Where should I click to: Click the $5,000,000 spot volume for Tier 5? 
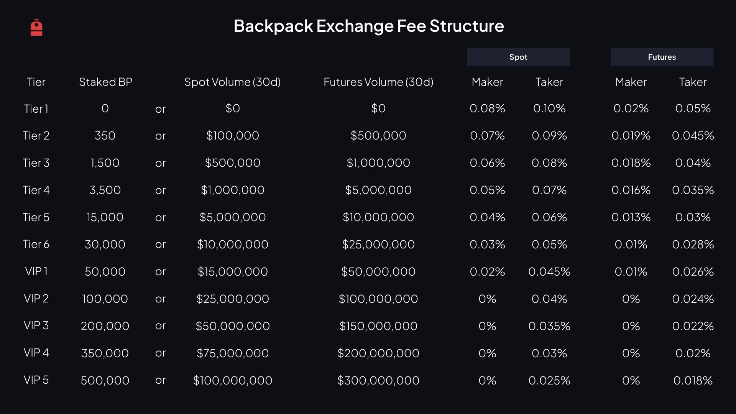232,217
